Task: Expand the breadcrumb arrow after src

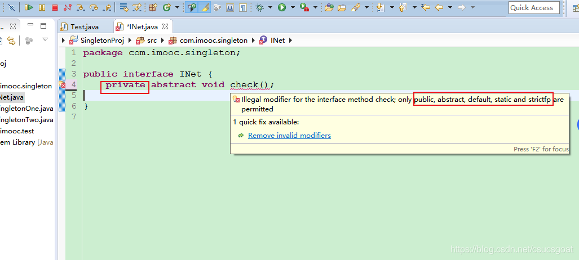Action: [x=162, y=40]
